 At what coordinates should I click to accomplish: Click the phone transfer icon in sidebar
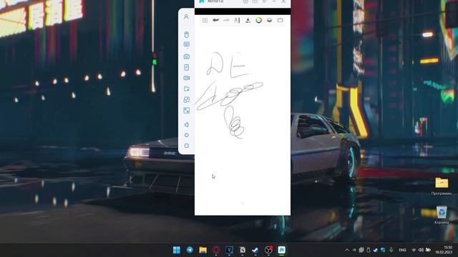(186, 67)
